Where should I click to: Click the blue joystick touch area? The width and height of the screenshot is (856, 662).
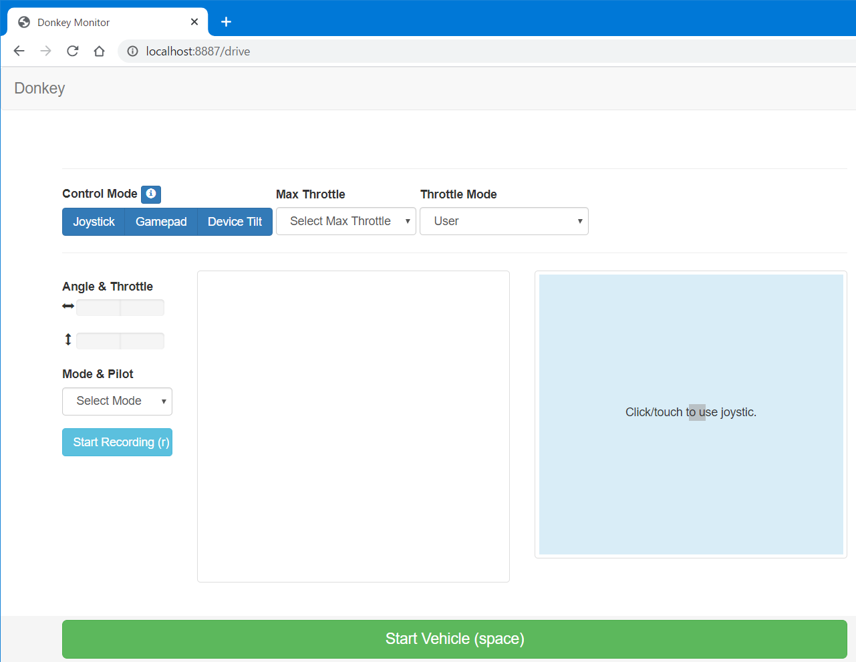coord(691,414)
